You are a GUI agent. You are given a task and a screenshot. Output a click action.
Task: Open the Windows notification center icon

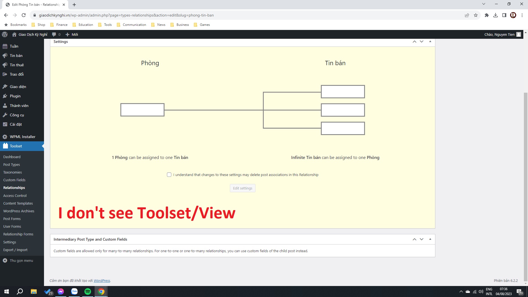pyautogui.click(x=520, y=291)
